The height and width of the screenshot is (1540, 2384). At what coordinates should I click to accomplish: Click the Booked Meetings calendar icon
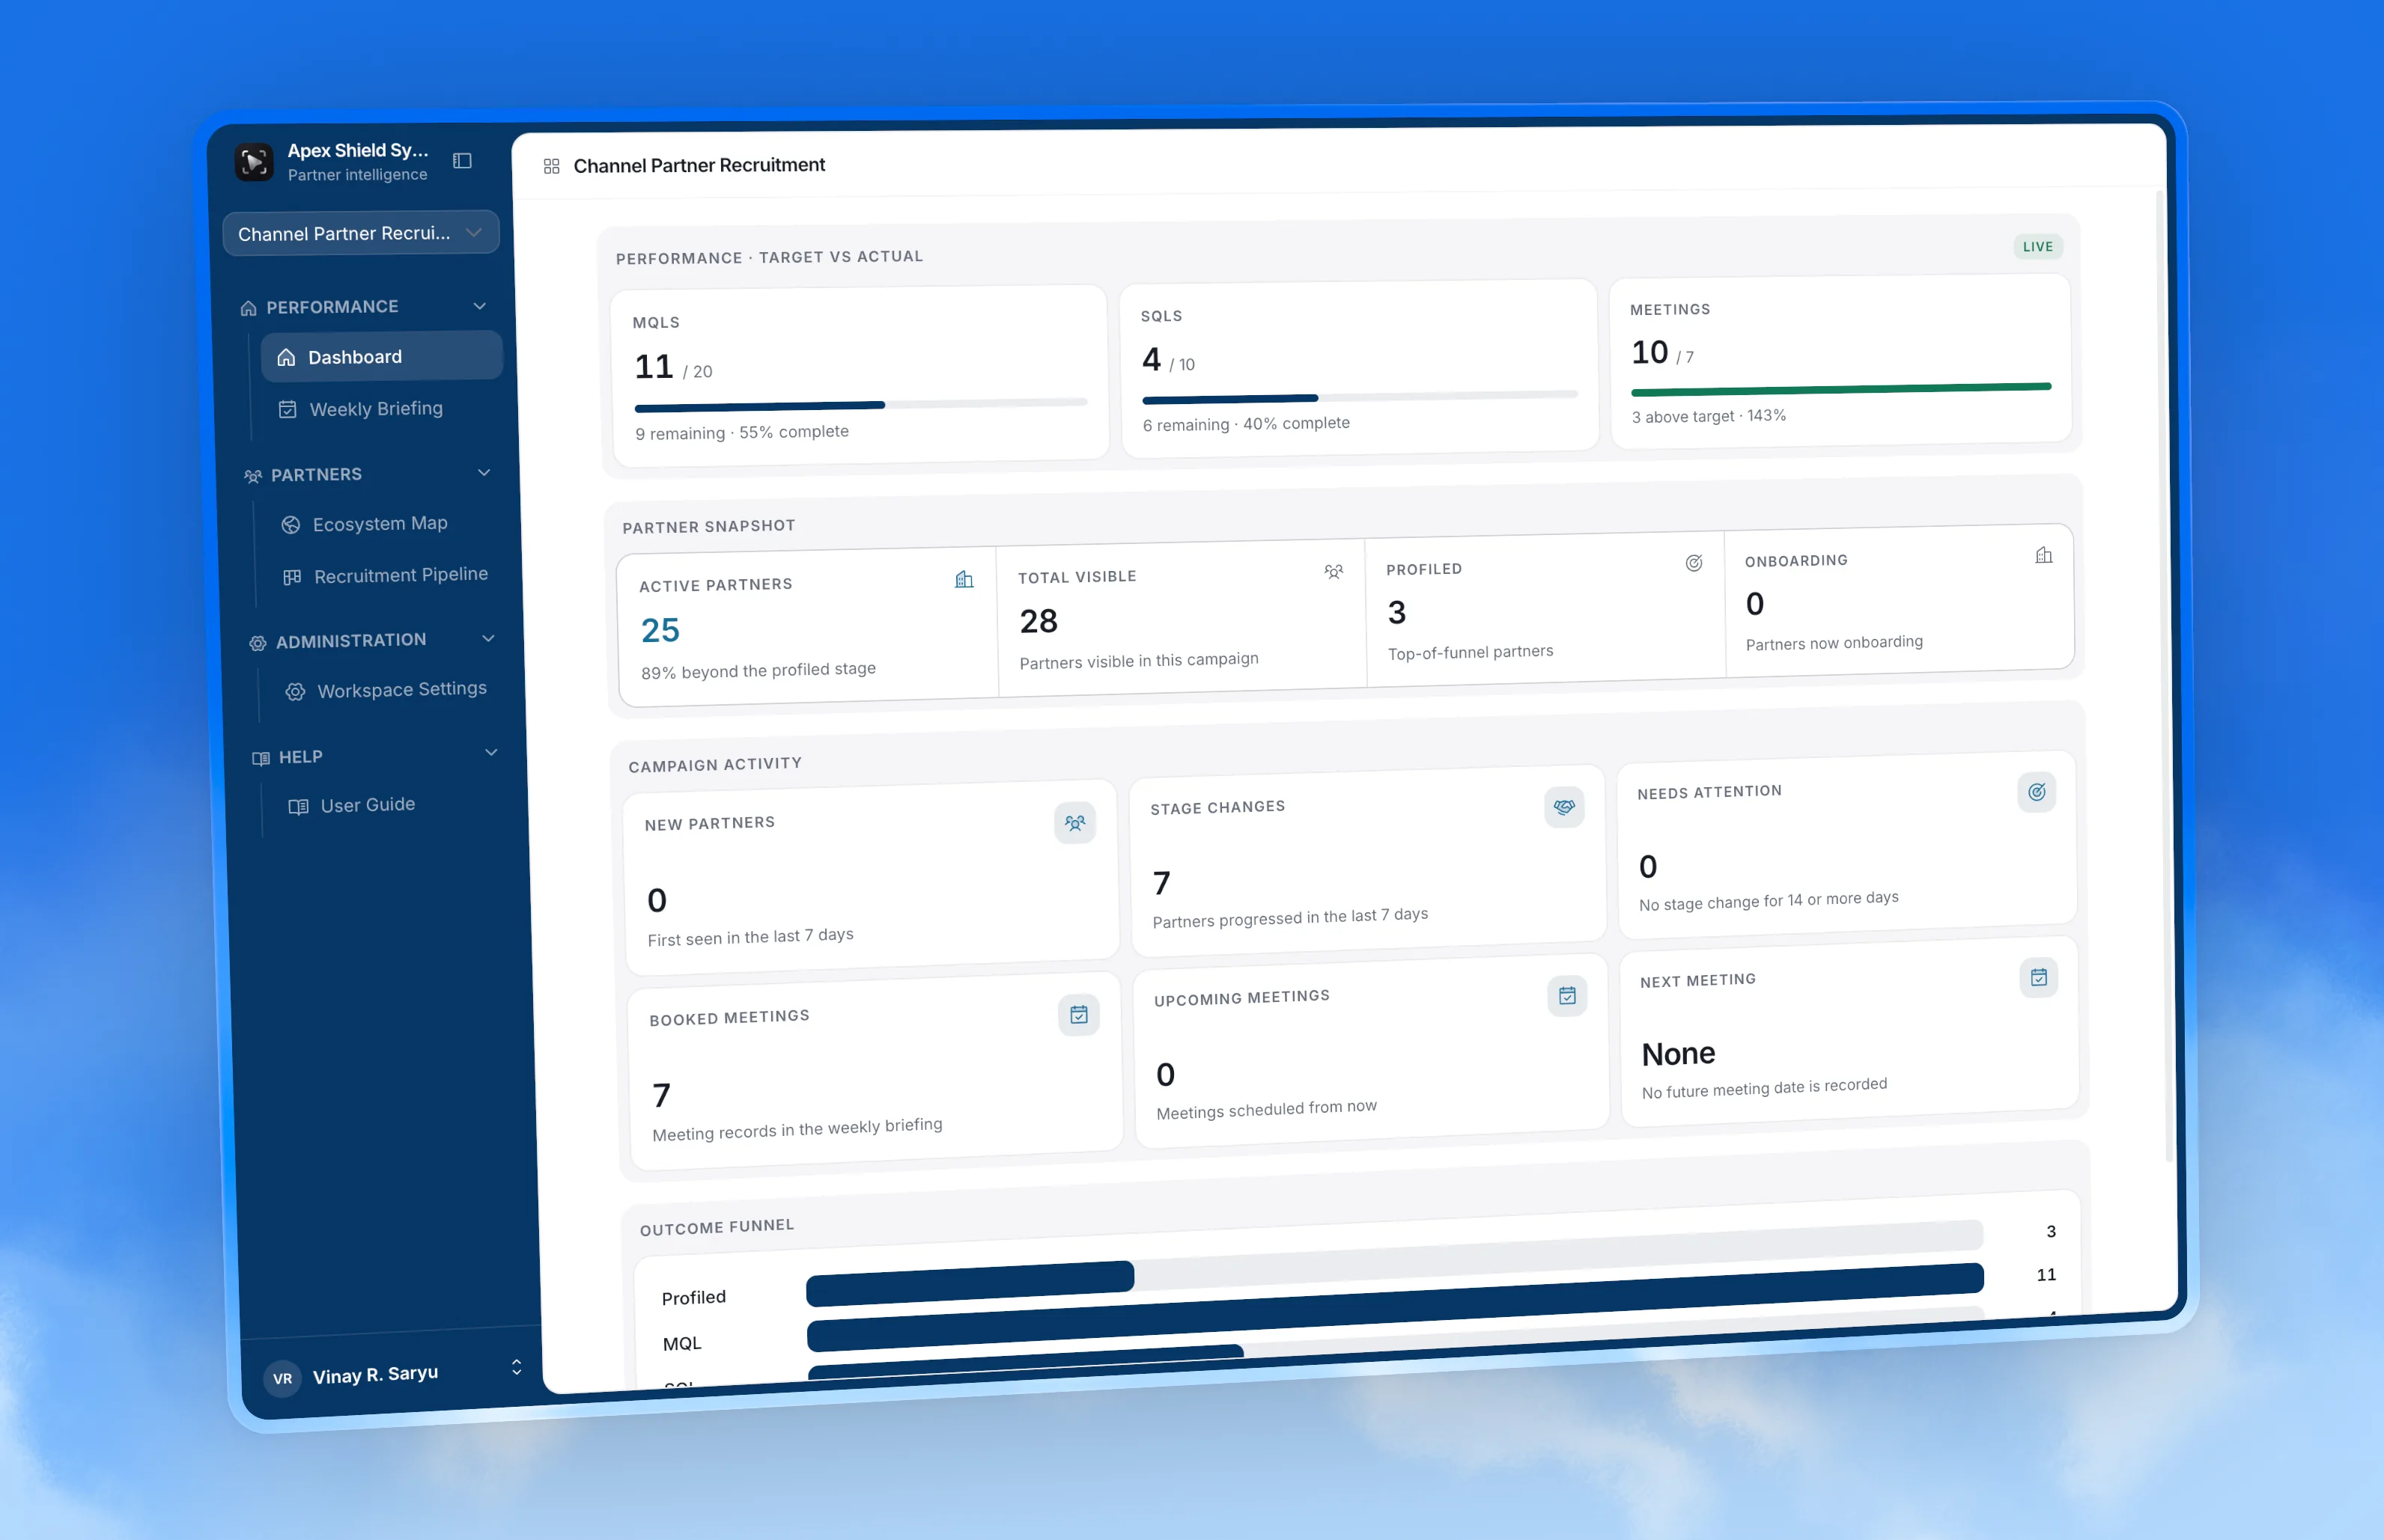pos(1078,1015)
